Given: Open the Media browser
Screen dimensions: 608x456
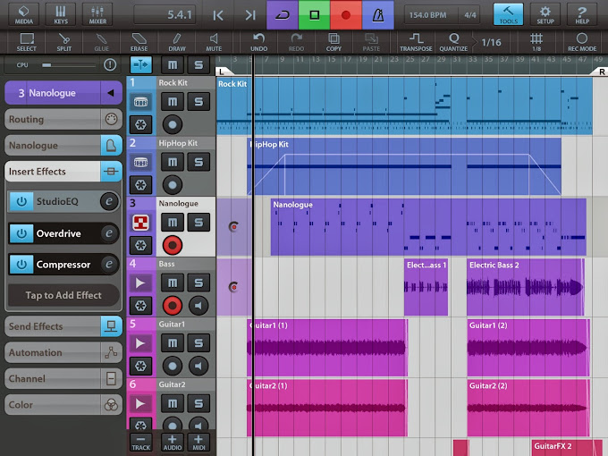Looking at the screenshot, I should point(25,14).
